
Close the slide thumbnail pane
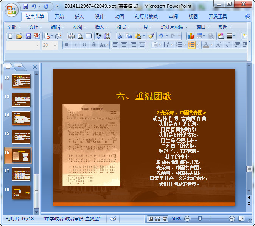(35, 67)
